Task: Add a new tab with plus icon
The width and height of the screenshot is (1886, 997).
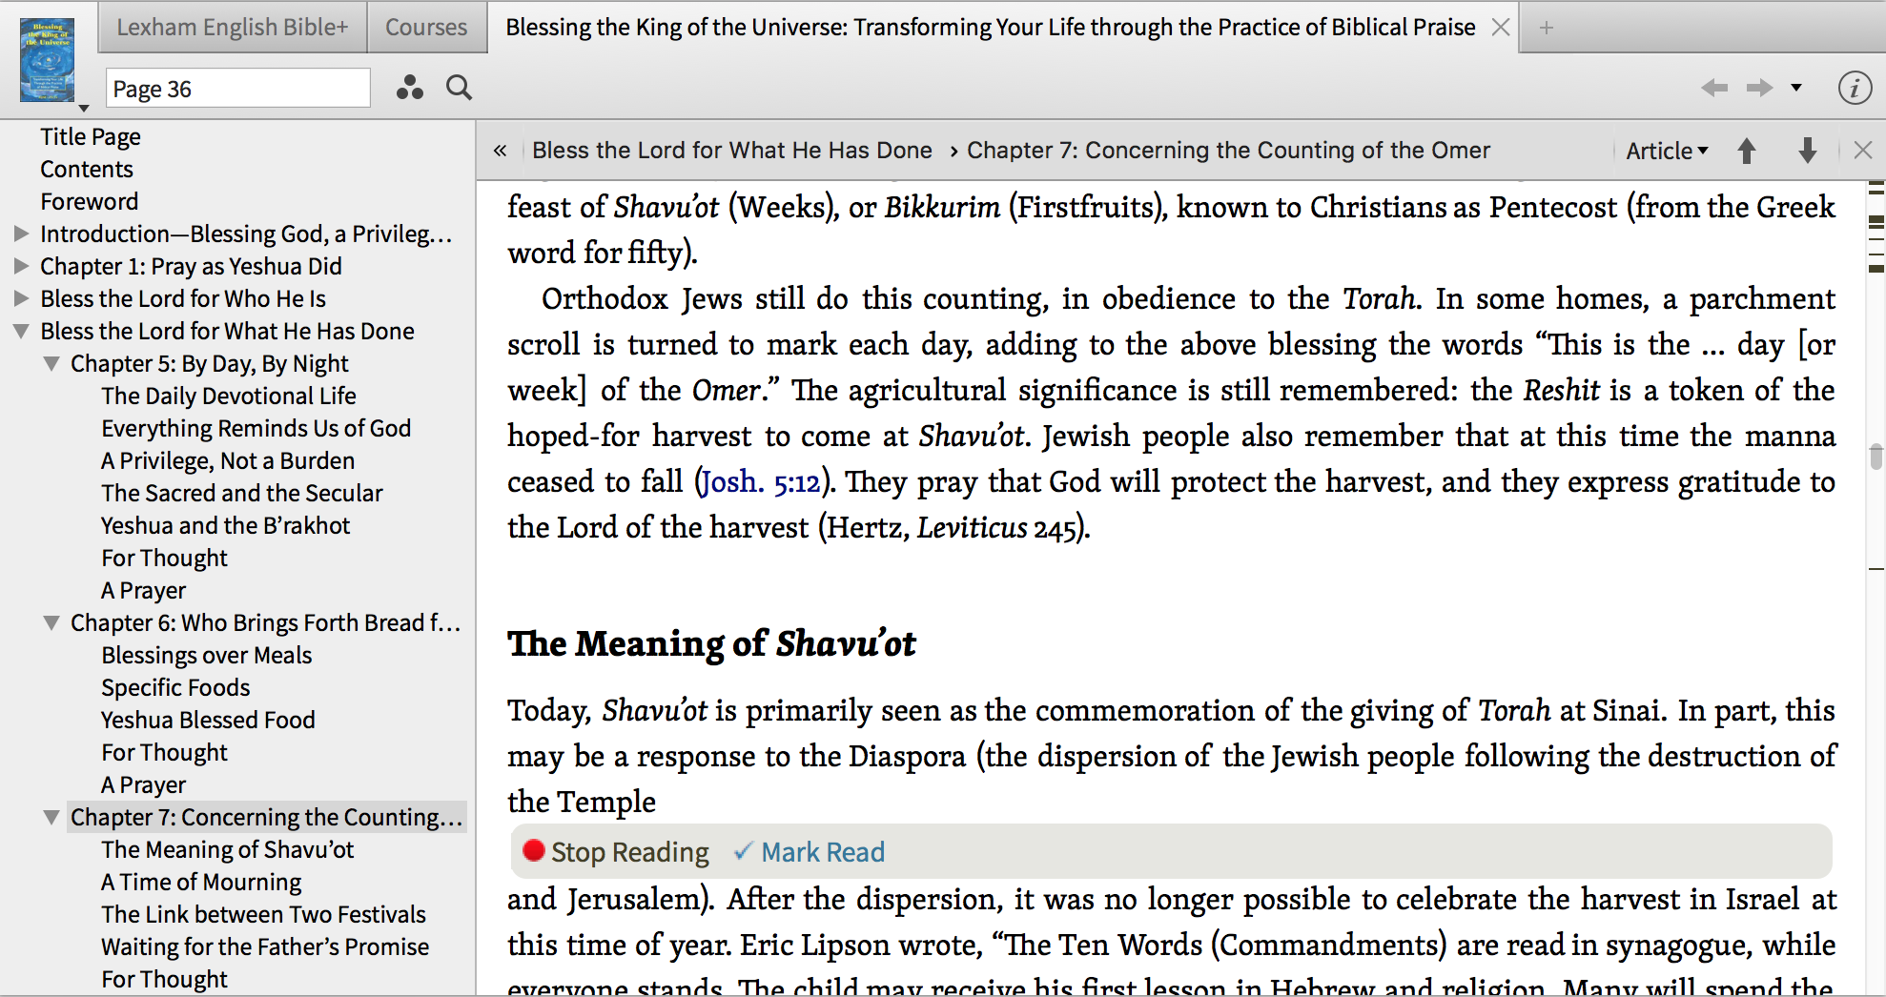Action: [1547, 28]
